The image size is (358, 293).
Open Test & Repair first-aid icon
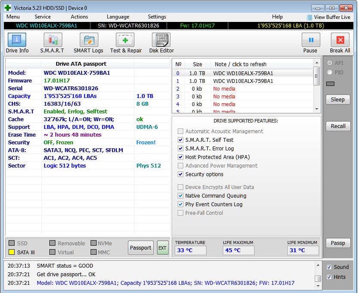click(x=125, y=40)
